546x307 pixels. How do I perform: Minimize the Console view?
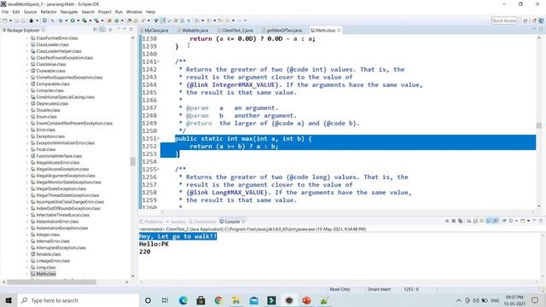coord(534,220)
